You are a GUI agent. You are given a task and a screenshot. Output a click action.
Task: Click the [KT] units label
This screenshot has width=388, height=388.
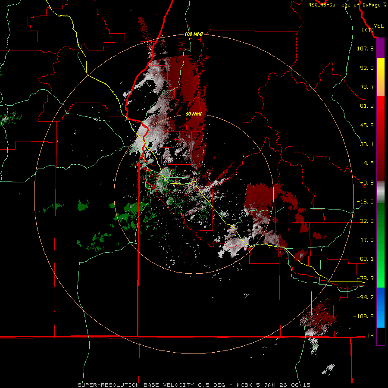point(368,30)
